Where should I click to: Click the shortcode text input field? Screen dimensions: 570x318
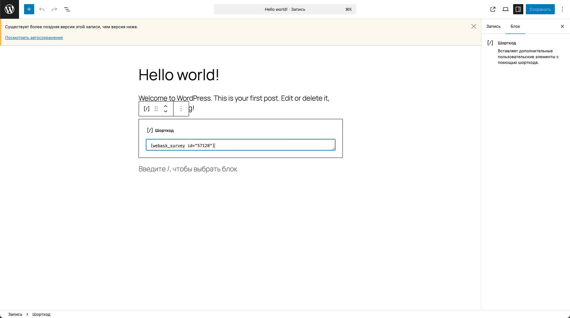click(x=241, y=145)
